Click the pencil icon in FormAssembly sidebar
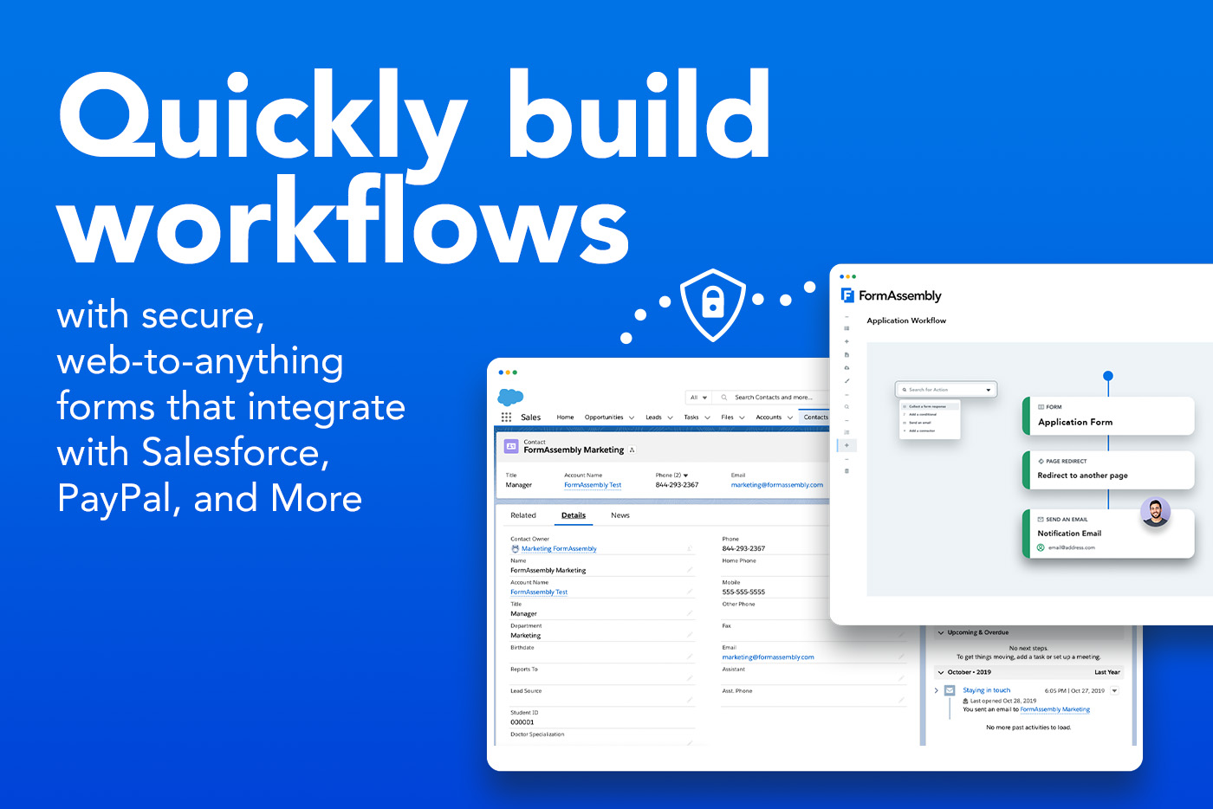1213x809 pixels. coord(847,380)
